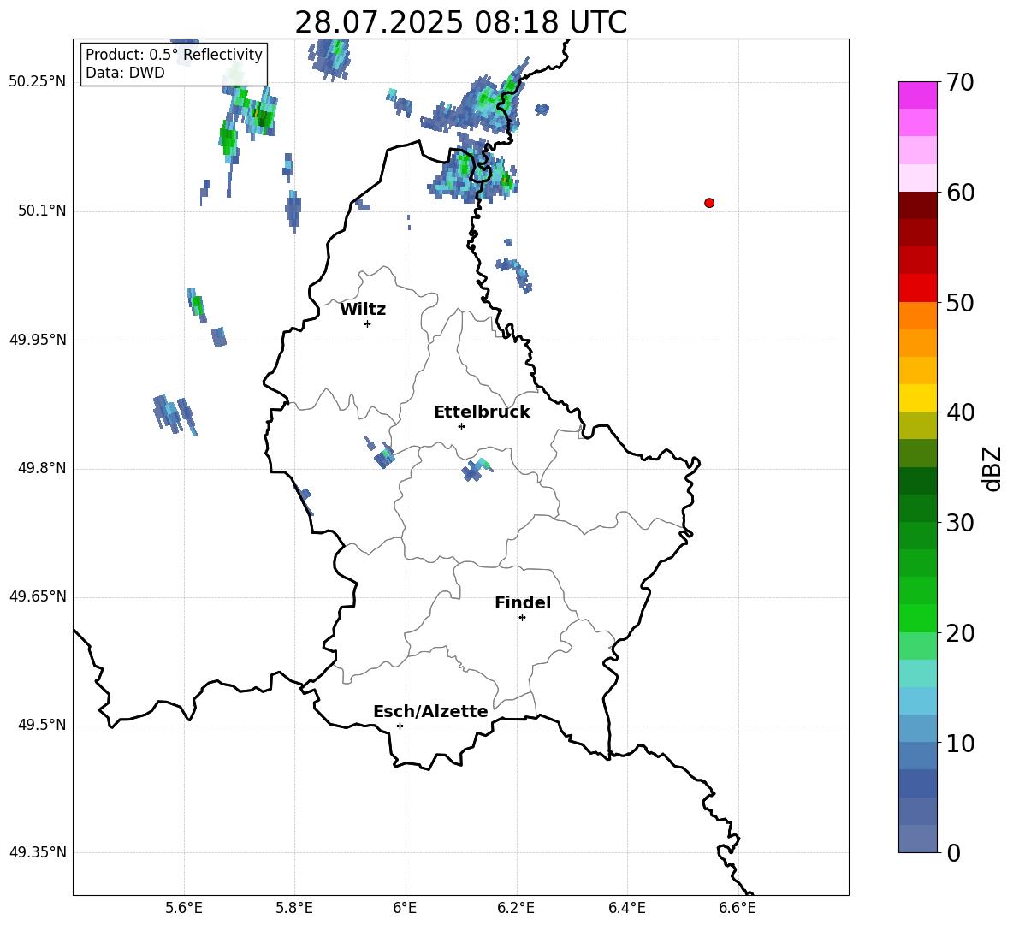Click the 10 tick on colorbar

960,744
